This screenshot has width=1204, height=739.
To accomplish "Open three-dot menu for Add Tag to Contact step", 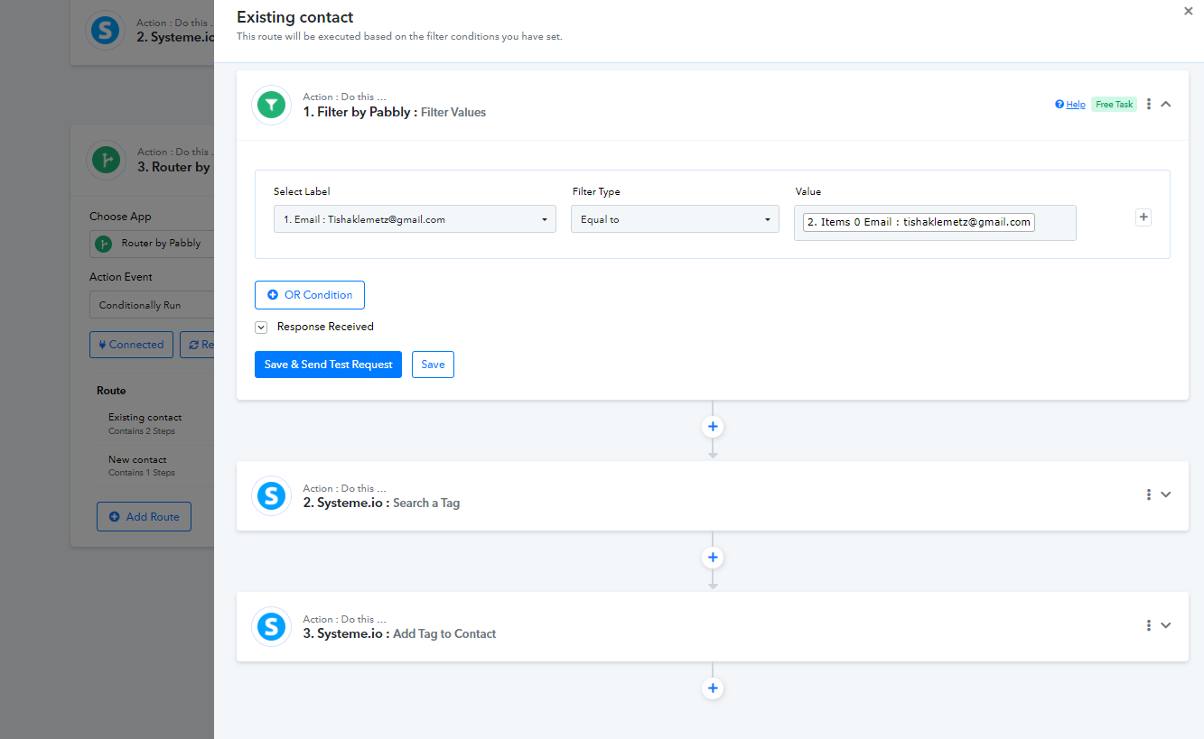I will (1149, 625).
